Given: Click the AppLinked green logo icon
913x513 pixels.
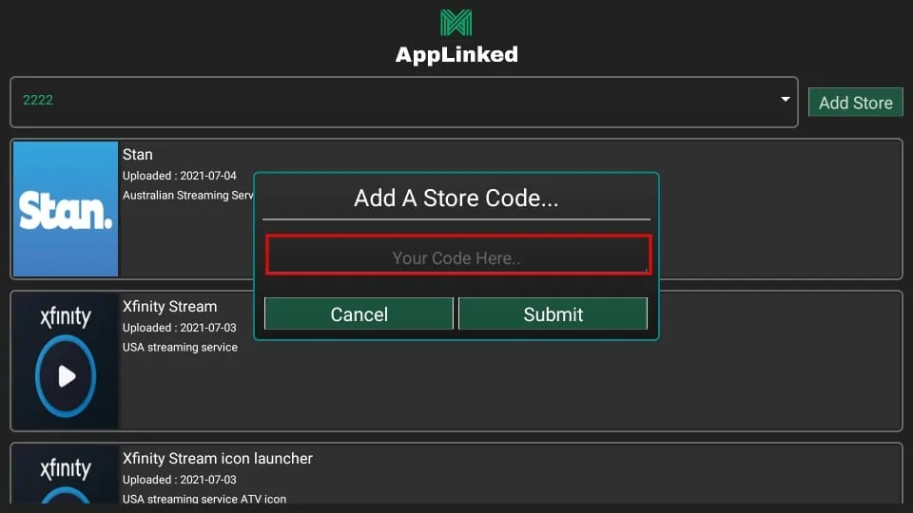Looking at the screenshot, I should pyautogui.click(x=456, y=23).
